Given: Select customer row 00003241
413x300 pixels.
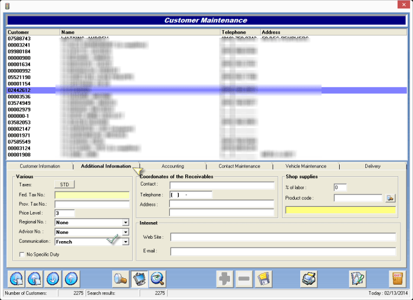Looking at the screenshot, I should click(x=206, y=45).
